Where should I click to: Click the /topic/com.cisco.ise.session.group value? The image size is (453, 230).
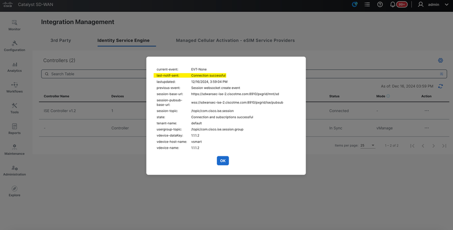(x=217, y=129)
